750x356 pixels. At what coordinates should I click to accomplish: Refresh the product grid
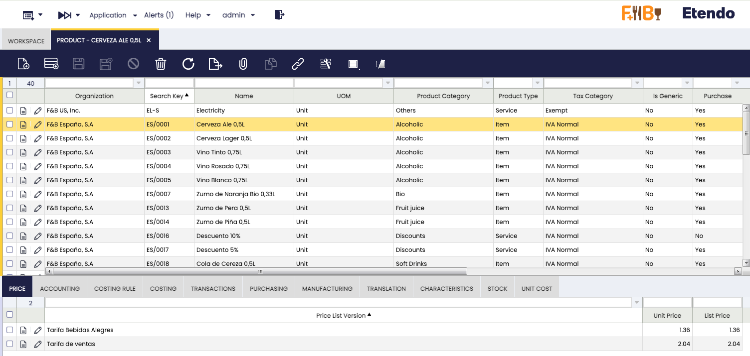click(188, 64)
